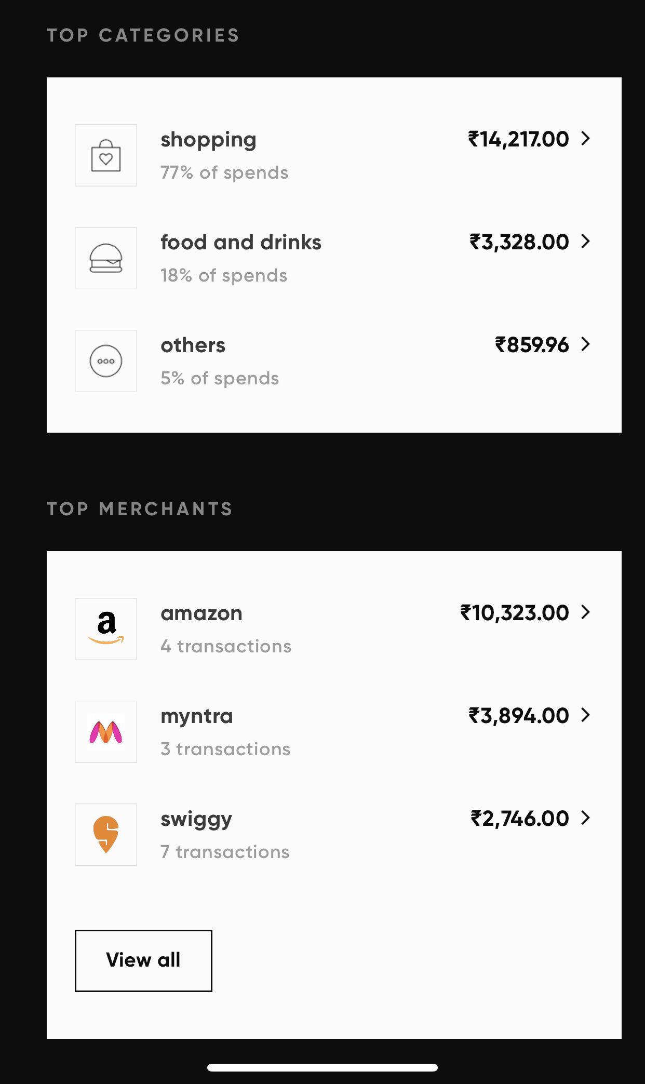Open the Myntra merchant logo
Screen dimensions: 645x1084
(x=106, y=732)
